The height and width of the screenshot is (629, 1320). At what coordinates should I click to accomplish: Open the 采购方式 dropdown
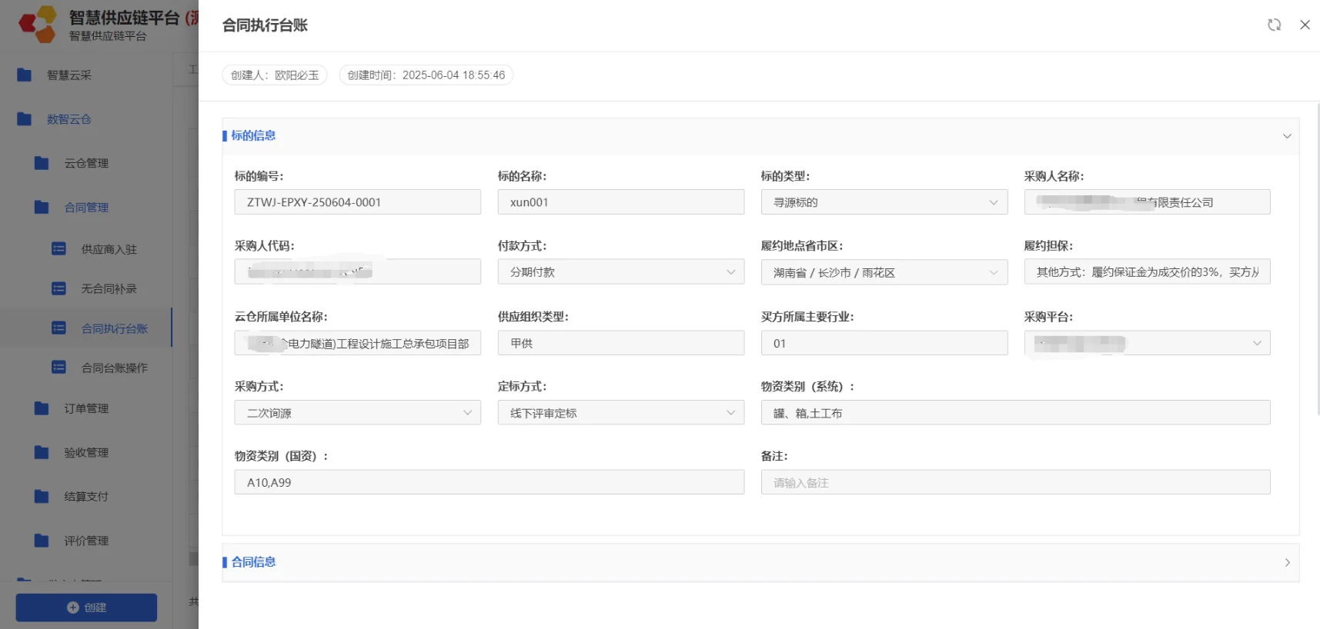click(358, 412)
